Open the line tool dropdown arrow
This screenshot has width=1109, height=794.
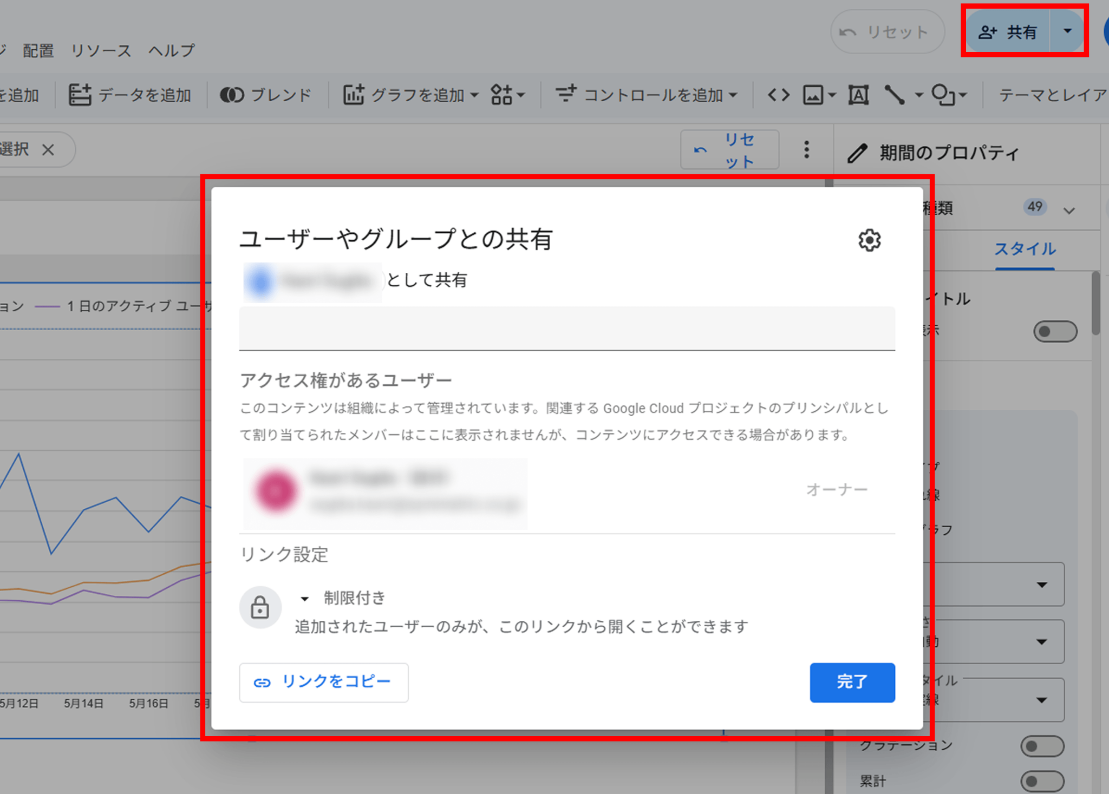[x=919, y=96]
